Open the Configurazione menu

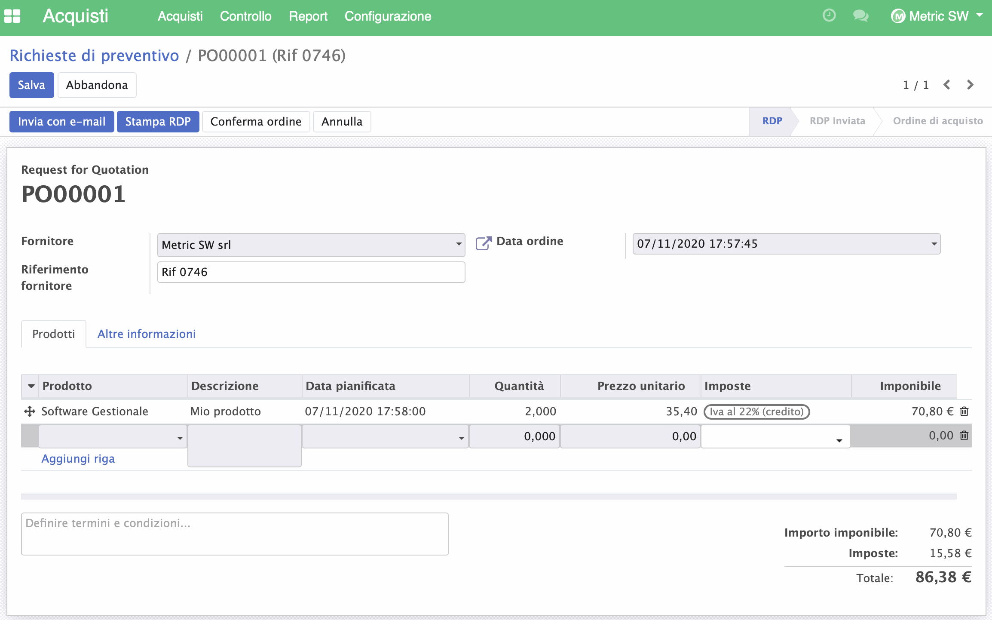(x=388, y=16)
